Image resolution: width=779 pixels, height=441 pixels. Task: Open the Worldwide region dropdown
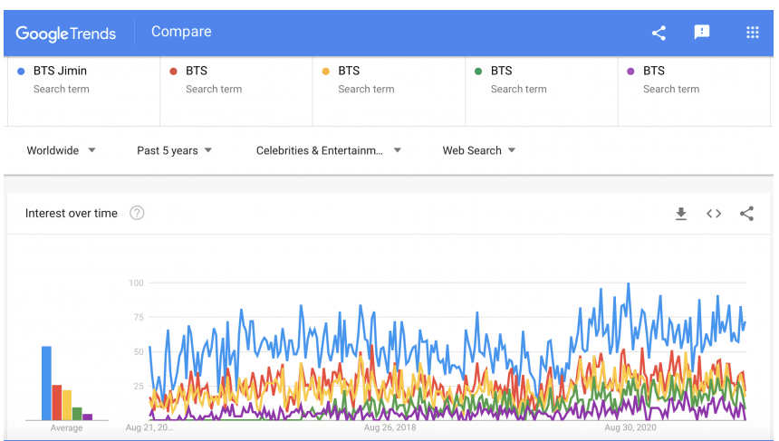pyautogui.click(x=61, y=150)
